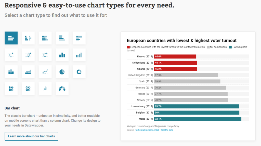This screenshot has height=146, width=261.
Task: Pick the column chart icon
Action: click(62, 55)
